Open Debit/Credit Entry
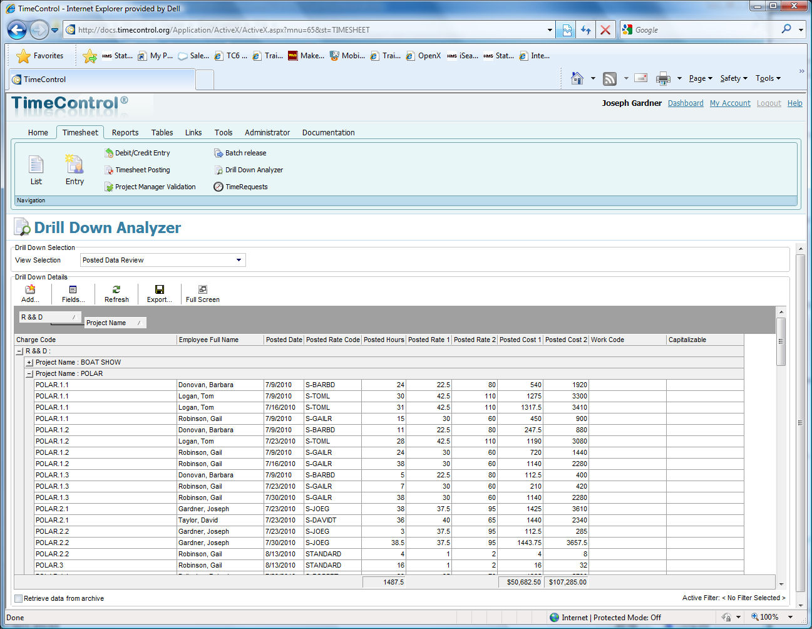Viewport: 812px width, 629px height. tap(142, 153)
